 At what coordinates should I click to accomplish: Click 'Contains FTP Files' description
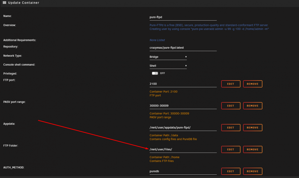click(x=161, y=161)
